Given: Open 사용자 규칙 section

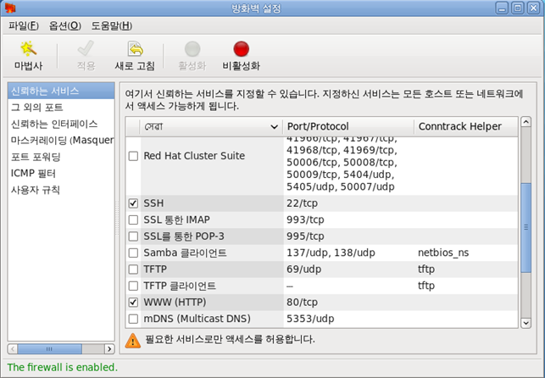Looking at the screenshot, I should [x=61, y=190].
